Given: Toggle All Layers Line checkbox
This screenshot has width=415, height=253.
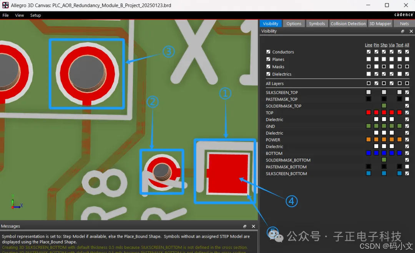Looking at the screenshot, I should (369, 84).
